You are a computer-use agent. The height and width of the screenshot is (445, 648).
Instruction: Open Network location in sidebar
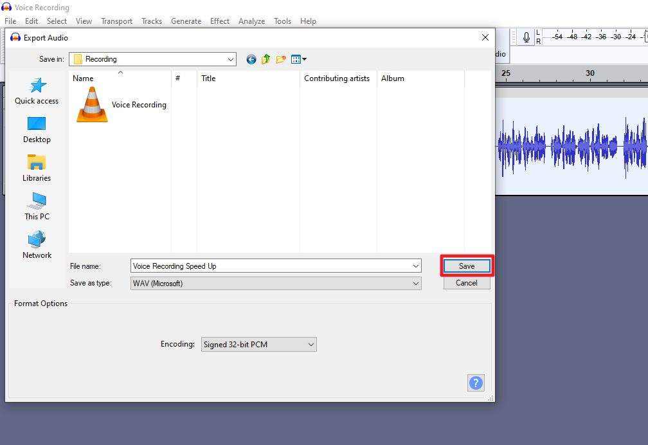click(x=37, y=245)
